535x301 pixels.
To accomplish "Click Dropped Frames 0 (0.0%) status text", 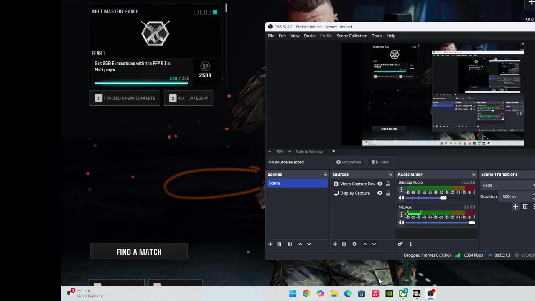I will [x=427, y=255].
